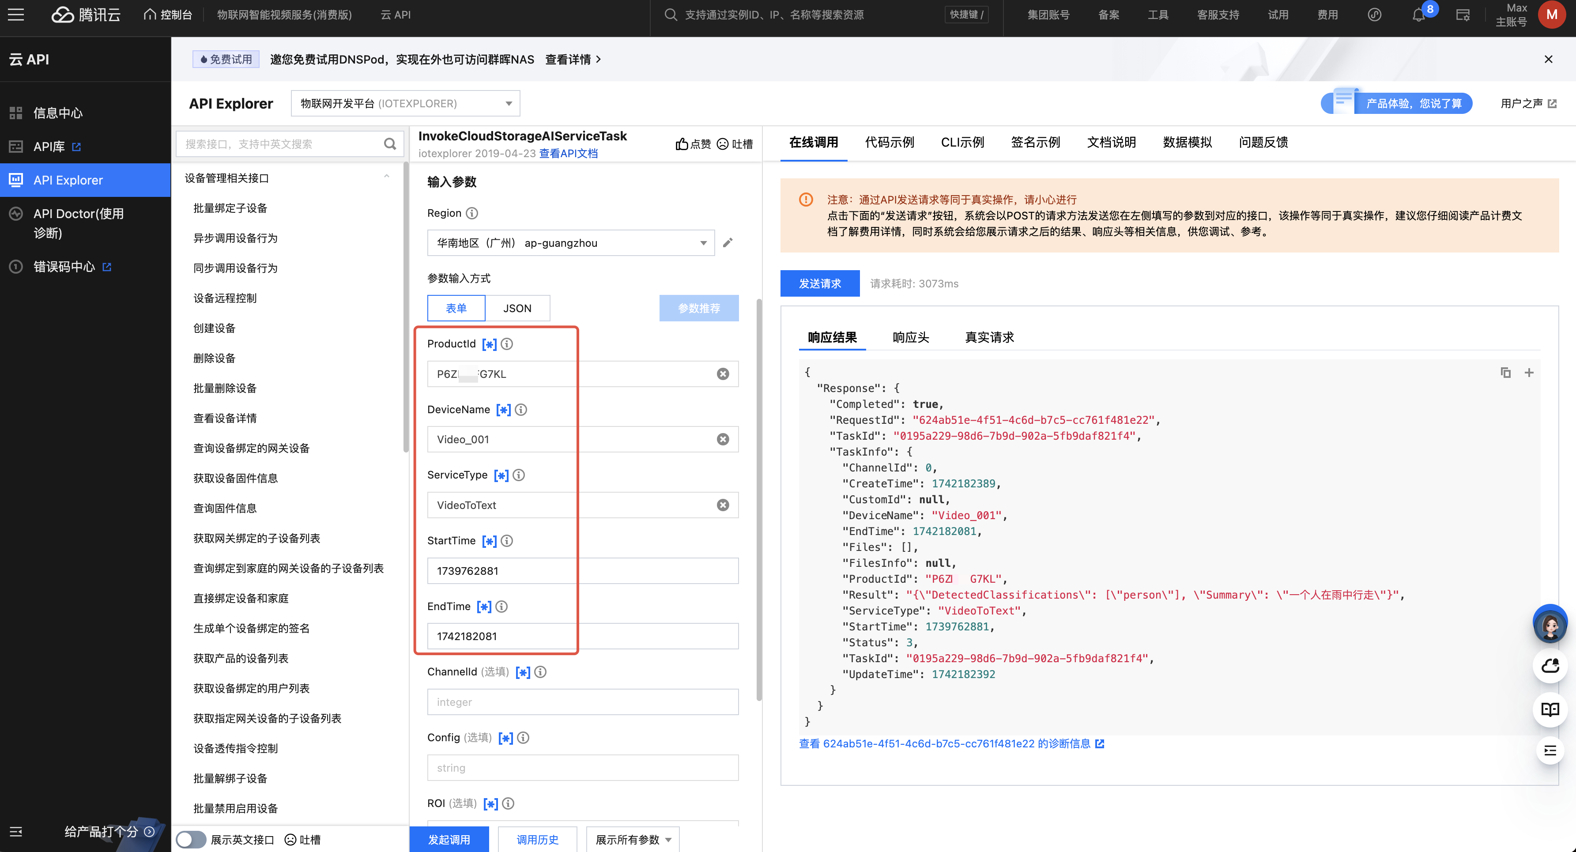This screenshot has width=1576, height=852.
Task: Open API Doctor in left sidebar
Action: [85, 223]
